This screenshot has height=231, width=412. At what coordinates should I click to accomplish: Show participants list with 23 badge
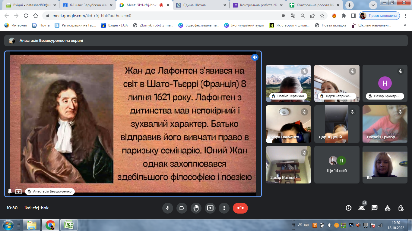pos(361,208)
